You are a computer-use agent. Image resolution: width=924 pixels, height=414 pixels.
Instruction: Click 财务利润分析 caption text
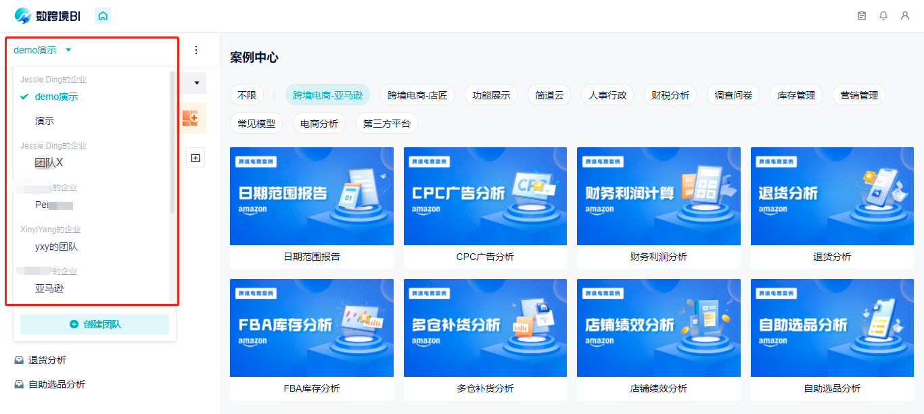pyautogui.click(x=659, y=257)
